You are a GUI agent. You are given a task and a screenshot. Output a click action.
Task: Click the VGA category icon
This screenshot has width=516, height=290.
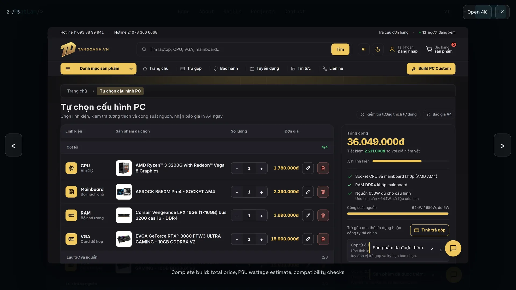[x=71, y=239]
